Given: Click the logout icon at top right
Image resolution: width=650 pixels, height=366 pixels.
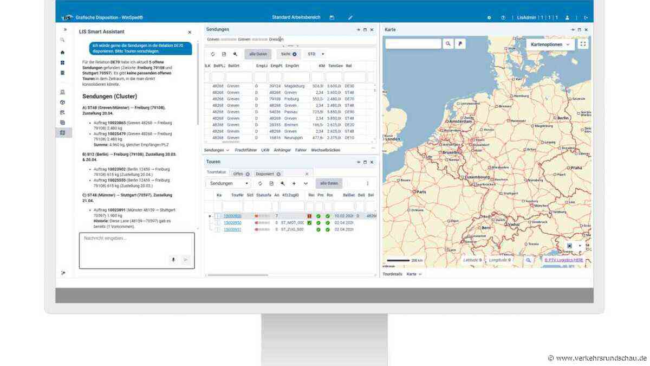Looking at the screenshot, I should click(x=586, y=17).
